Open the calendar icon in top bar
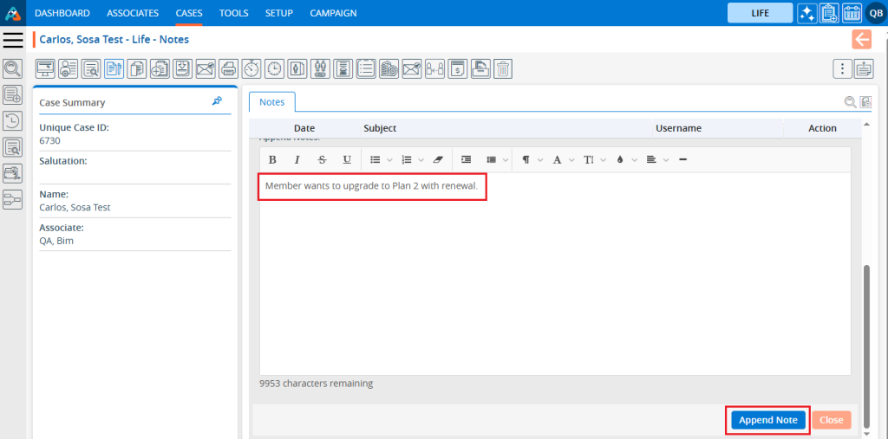888x439 pixels. tap(852, 13)
